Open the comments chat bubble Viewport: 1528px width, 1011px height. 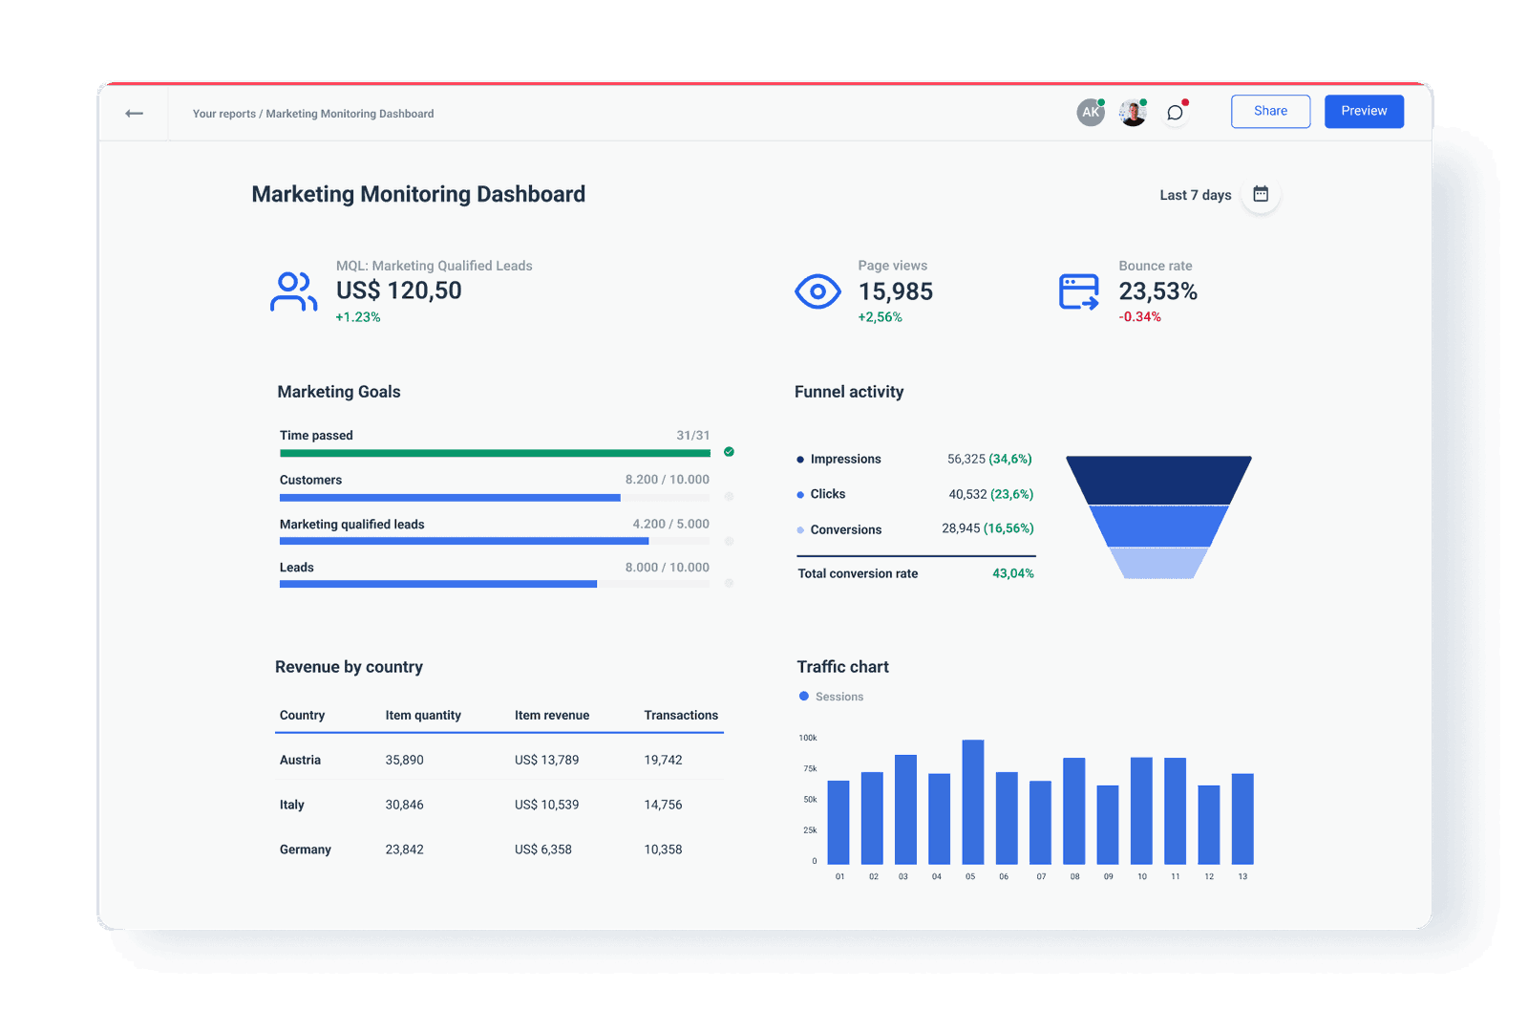1175,112
